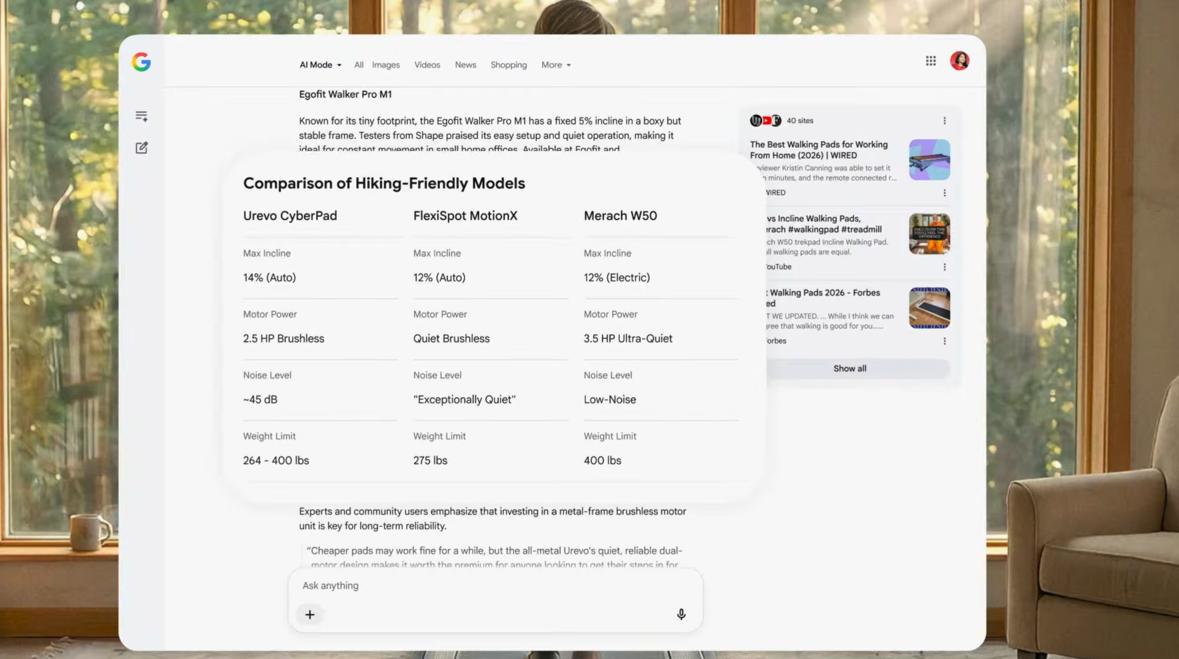Viewport: 1179px width, 659px height.
Task: Click the ~45 dB noise value
Action: [x=260, y=400]
